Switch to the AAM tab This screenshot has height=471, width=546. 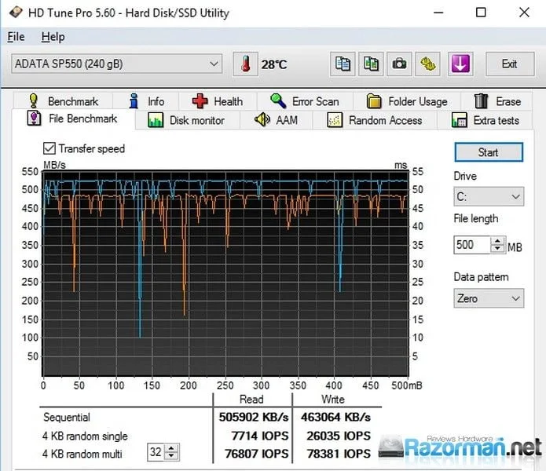pos(277,120)
